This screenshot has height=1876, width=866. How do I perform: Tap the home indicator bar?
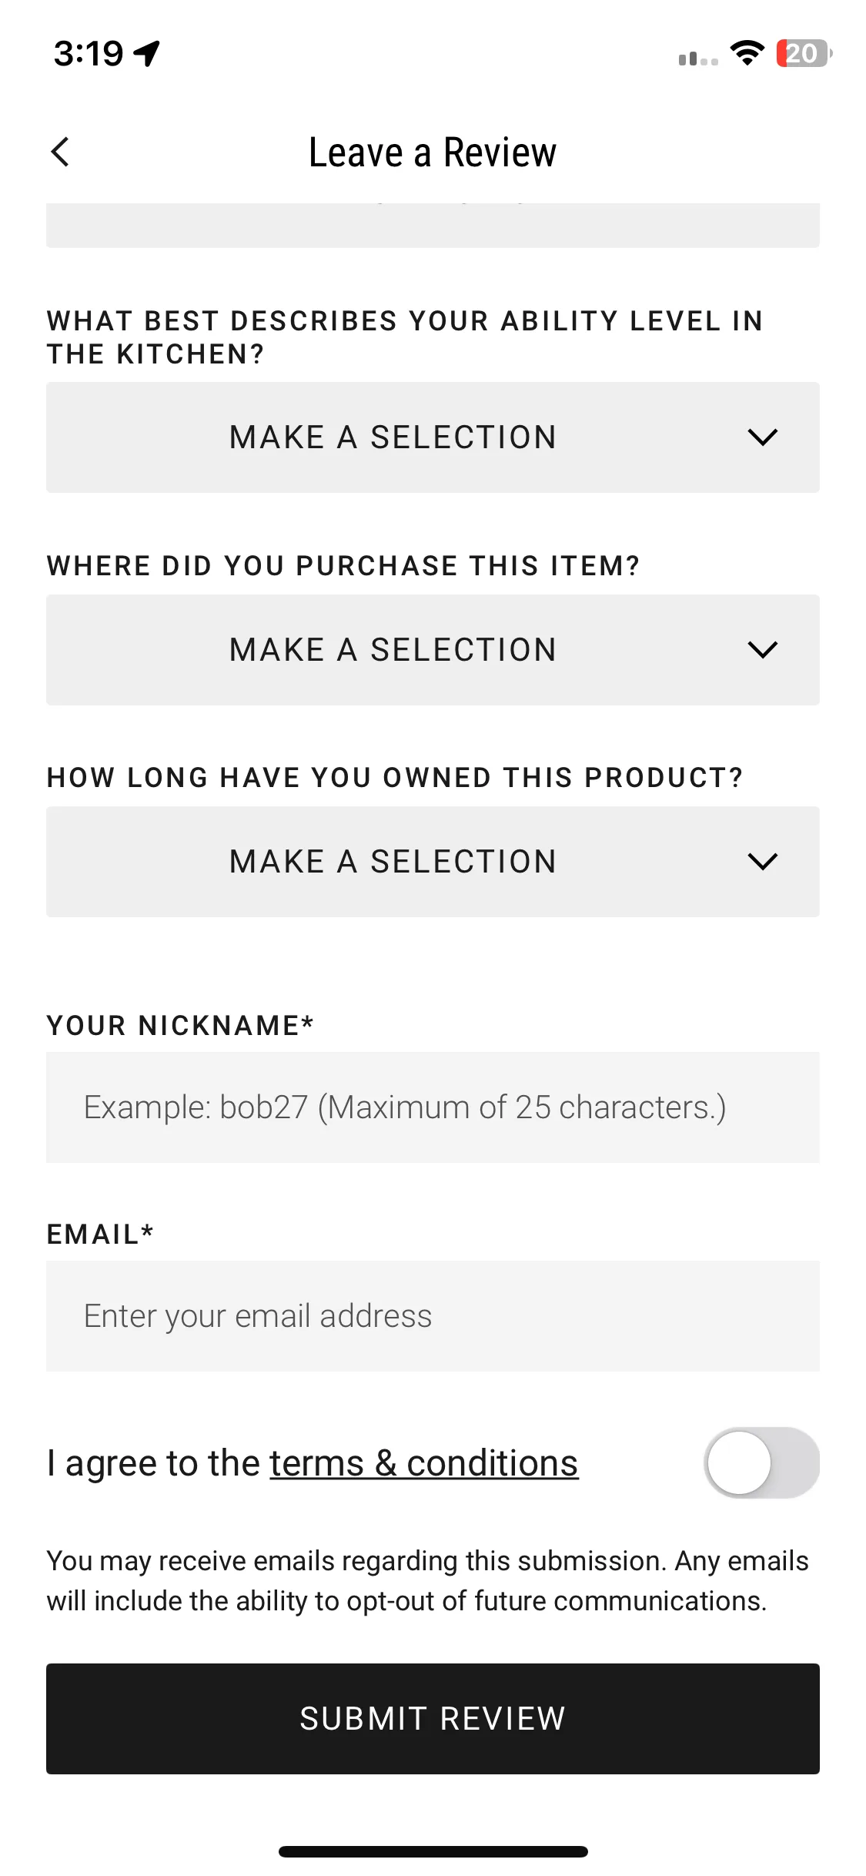[433, 1851]
